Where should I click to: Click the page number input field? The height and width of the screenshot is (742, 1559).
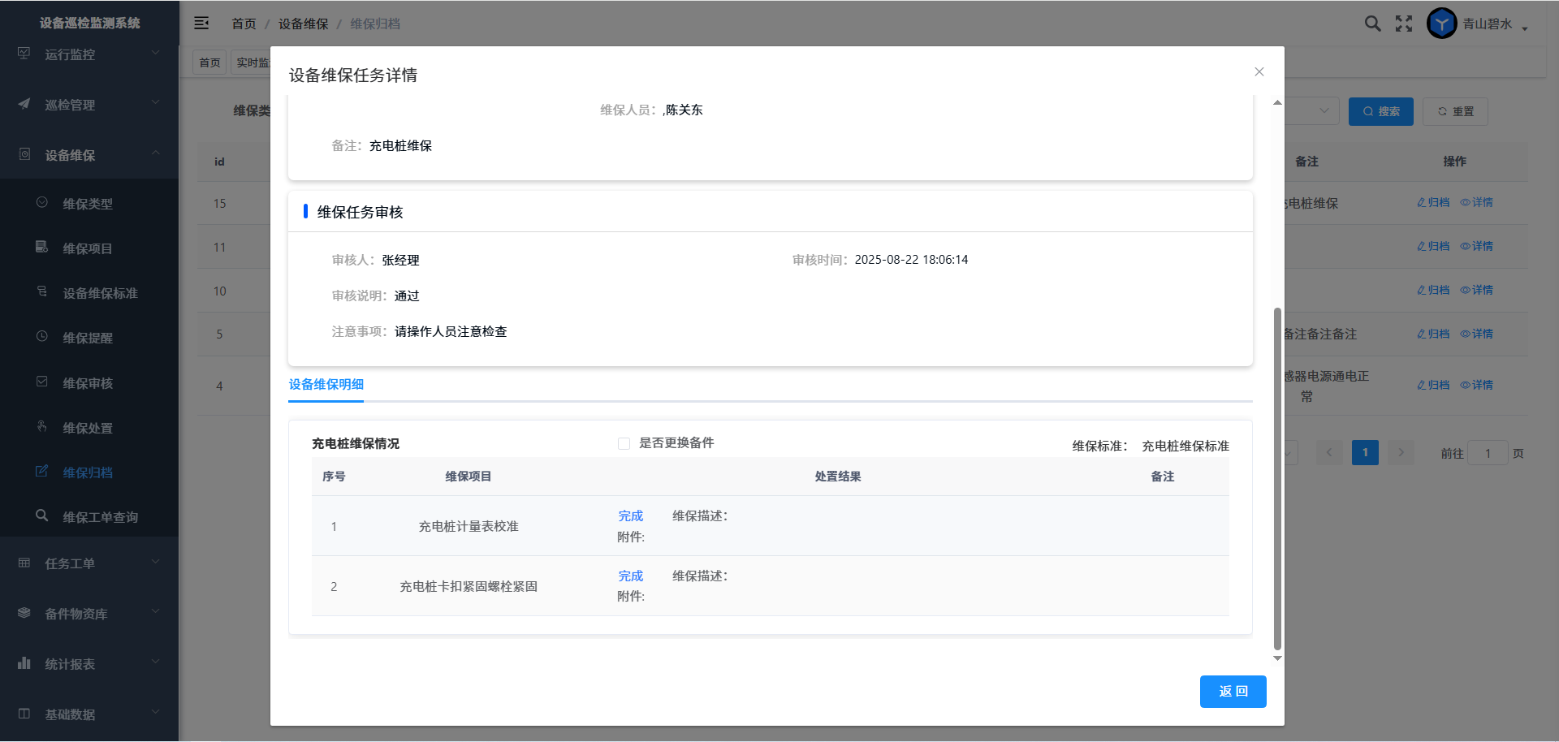pyautogui.click(x=1488, y=454)
